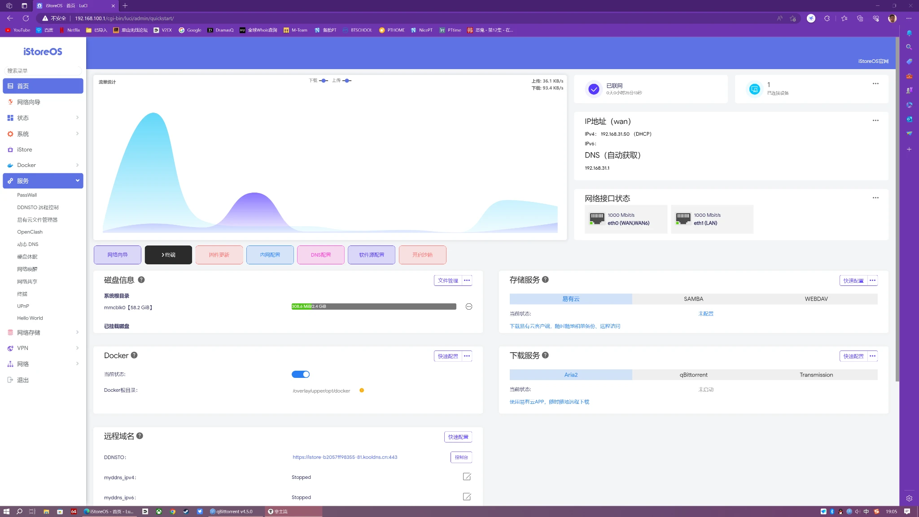Image resolution: width=919 pixels, height=517 pixels.
Task: Expand the 网络存储 sidebar menu
Action: (43, 333)
